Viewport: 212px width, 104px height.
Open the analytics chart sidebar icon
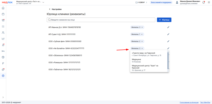point(3,39)
